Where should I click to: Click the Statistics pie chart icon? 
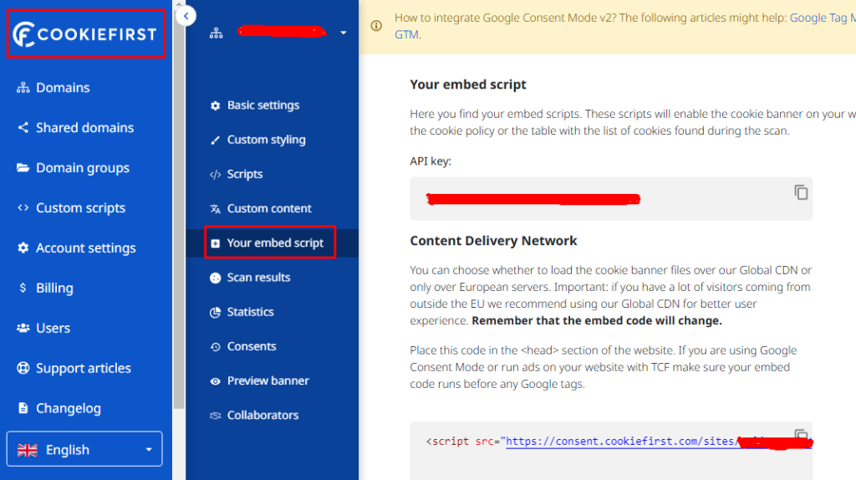[215, 312]
